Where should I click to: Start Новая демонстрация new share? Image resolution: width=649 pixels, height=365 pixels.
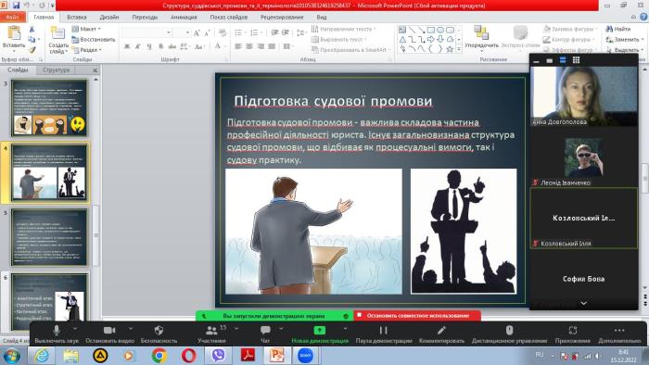(320, 334)
